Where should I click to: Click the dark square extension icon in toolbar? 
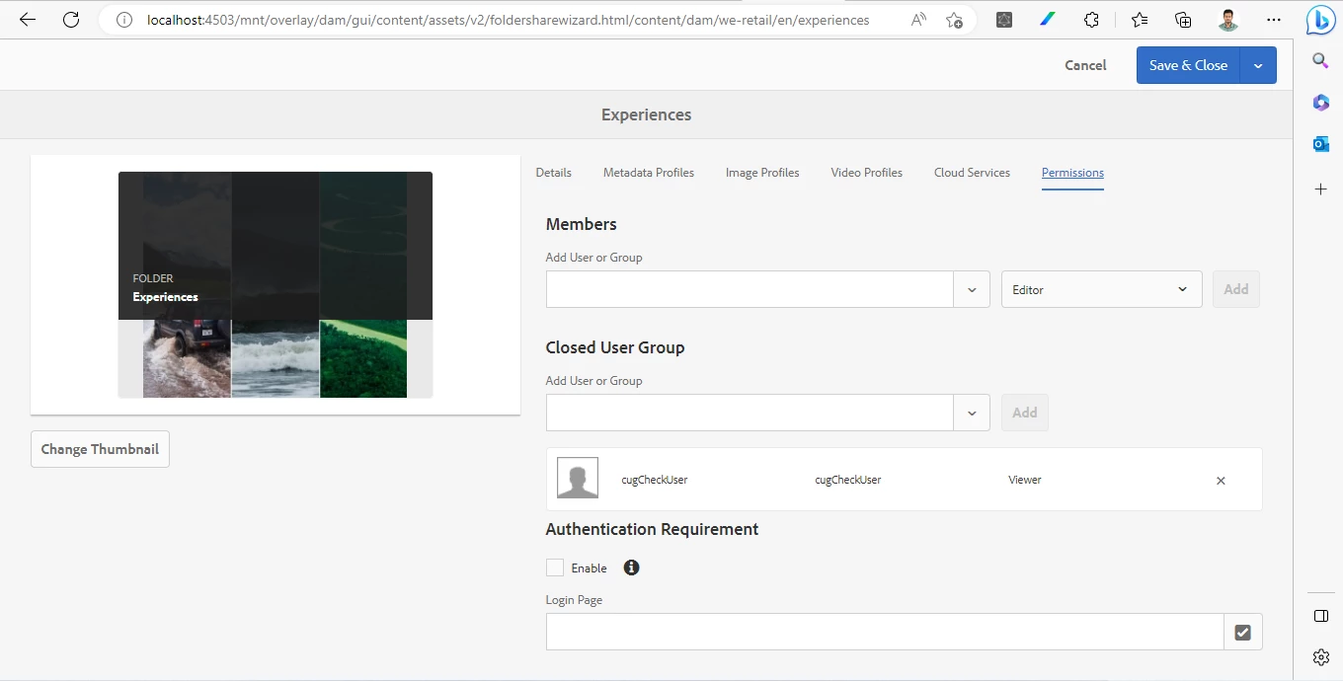(1004, 20)
